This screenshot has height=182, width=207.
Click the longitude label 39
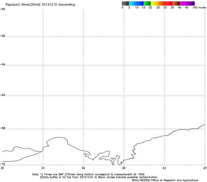click(x=124, y=168)
